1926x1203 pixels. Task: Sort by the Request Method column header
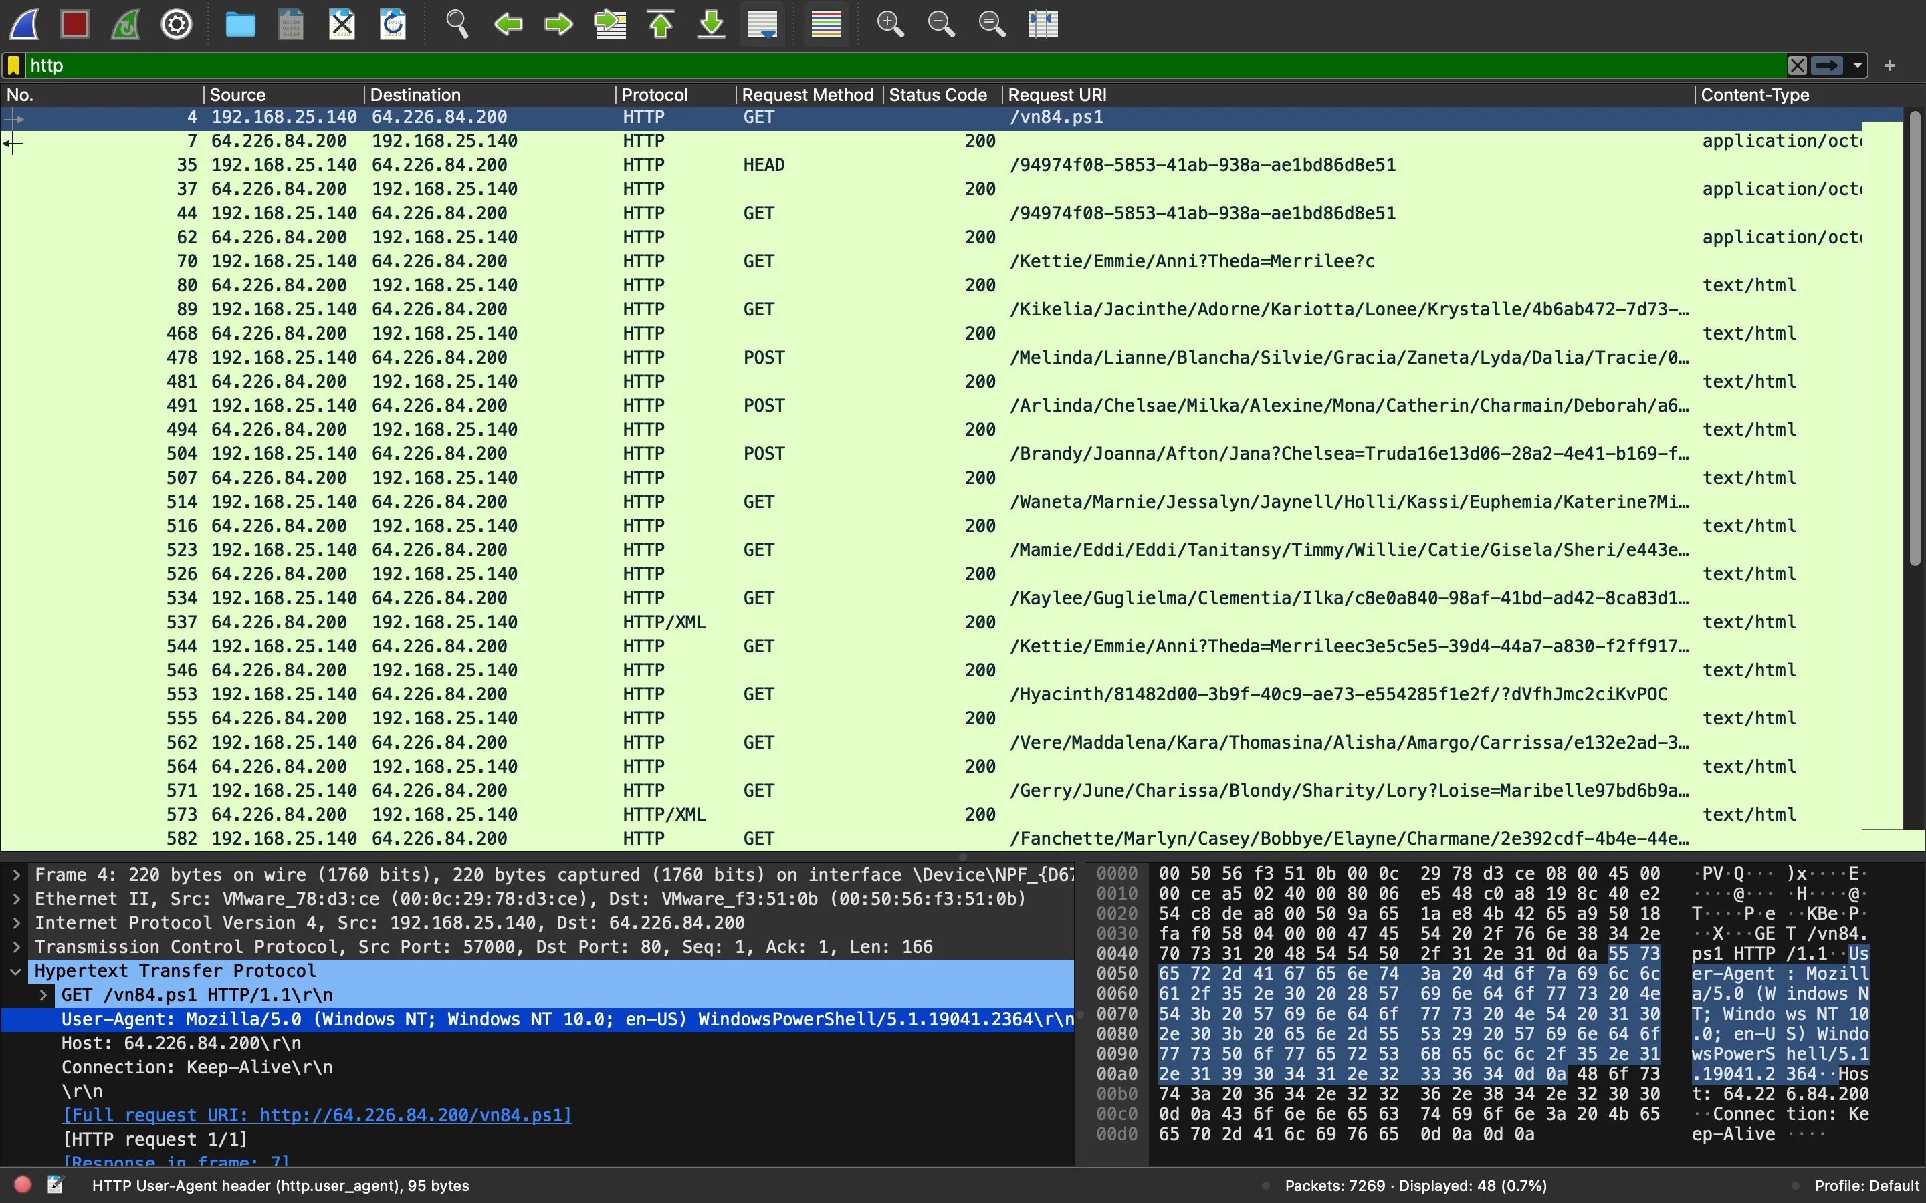(x=809, y=95)
